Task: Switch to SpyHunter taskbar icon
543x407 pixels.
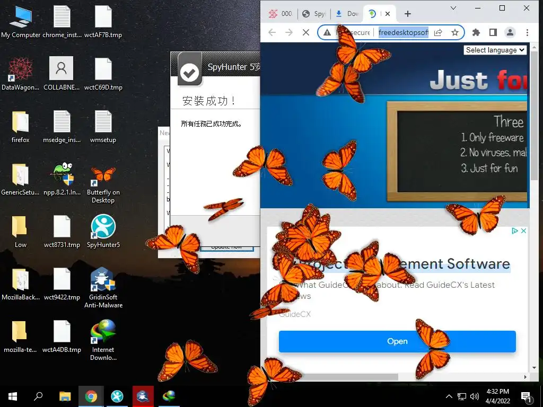Action: pos(117,396)
